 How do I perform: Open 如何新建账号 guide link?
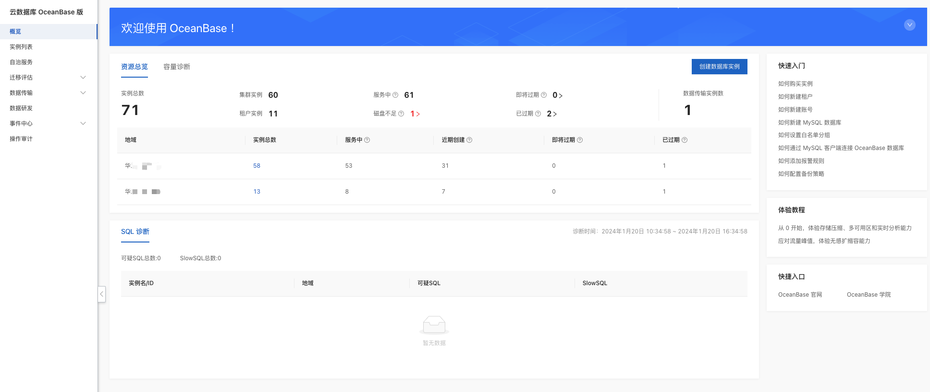pyautogui.click(x=795, y=109)
